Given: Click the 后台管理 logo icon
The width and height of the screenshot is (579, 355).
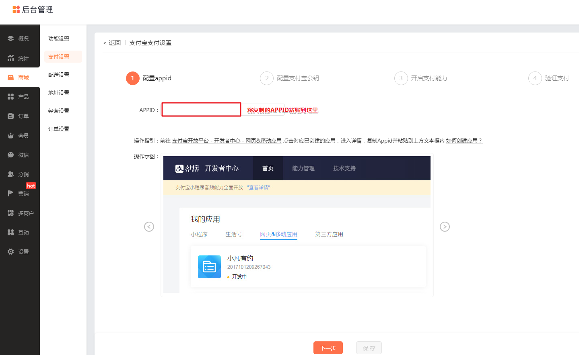Looking at the screenshot, I should tap(16, 9).
